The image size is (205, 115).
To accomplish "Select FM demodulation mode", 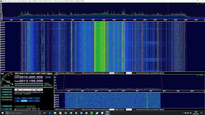I will click(x=28, y=74).
